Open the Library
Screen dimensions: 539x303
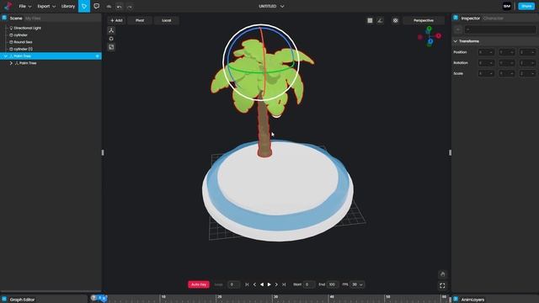coord(68,6)
